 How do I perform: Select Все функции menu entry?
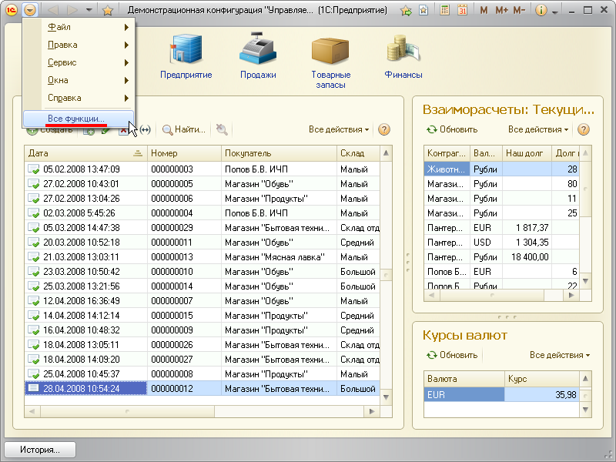point(77,119)
